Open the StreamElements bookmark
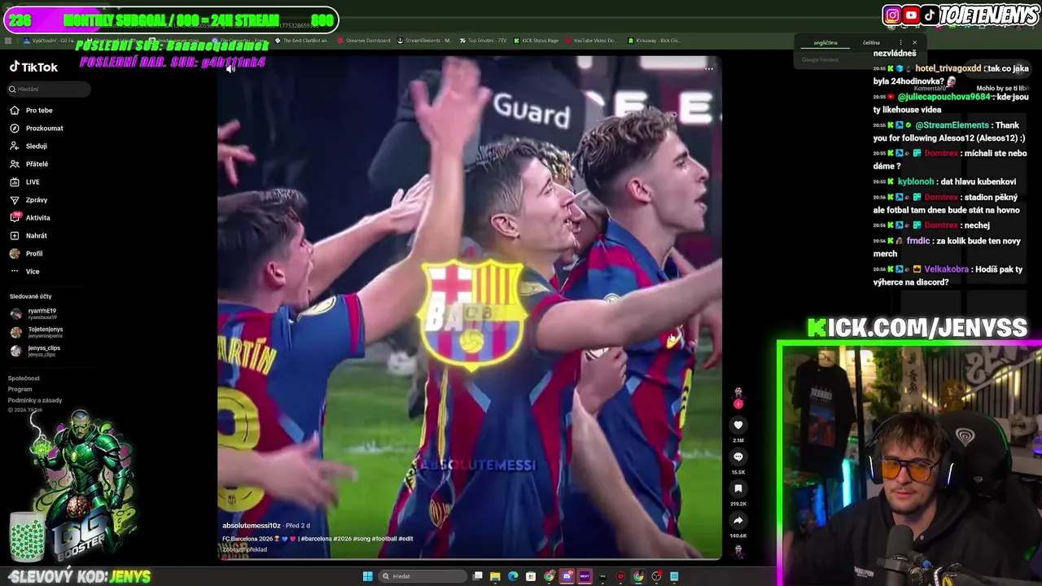 coord(424,41)
